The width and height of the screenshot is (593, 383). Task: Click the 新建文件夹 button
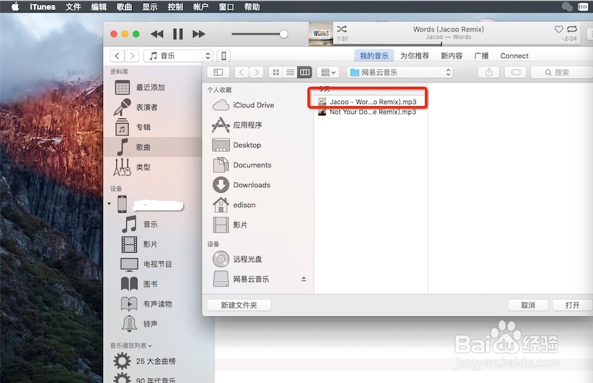tap(239, 305)
